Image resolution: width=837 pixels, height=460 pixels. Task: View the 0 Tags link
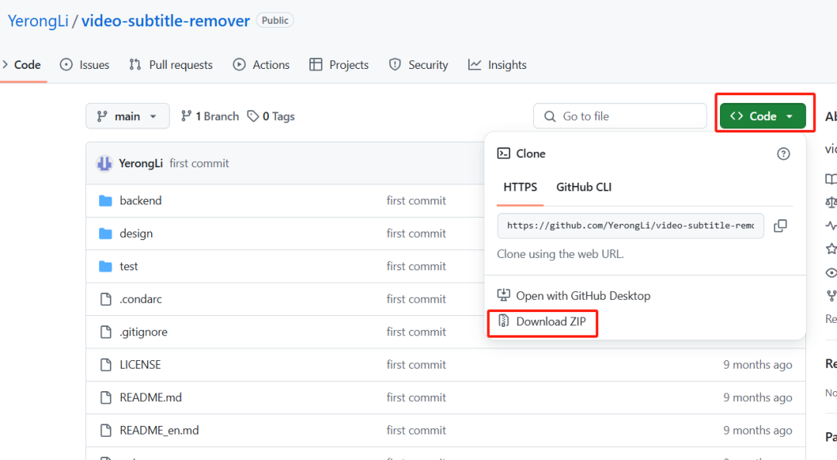[x=270, y=116]
